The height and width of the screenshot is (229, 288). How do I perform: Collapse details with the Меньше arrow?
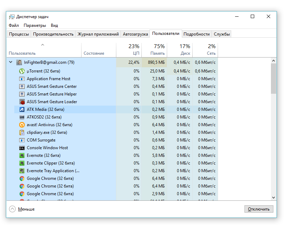tap(12, 209)
